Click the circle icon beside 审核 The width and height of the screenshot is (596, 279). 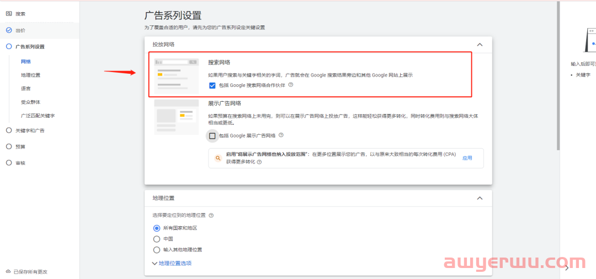click(x=9, y=163)
